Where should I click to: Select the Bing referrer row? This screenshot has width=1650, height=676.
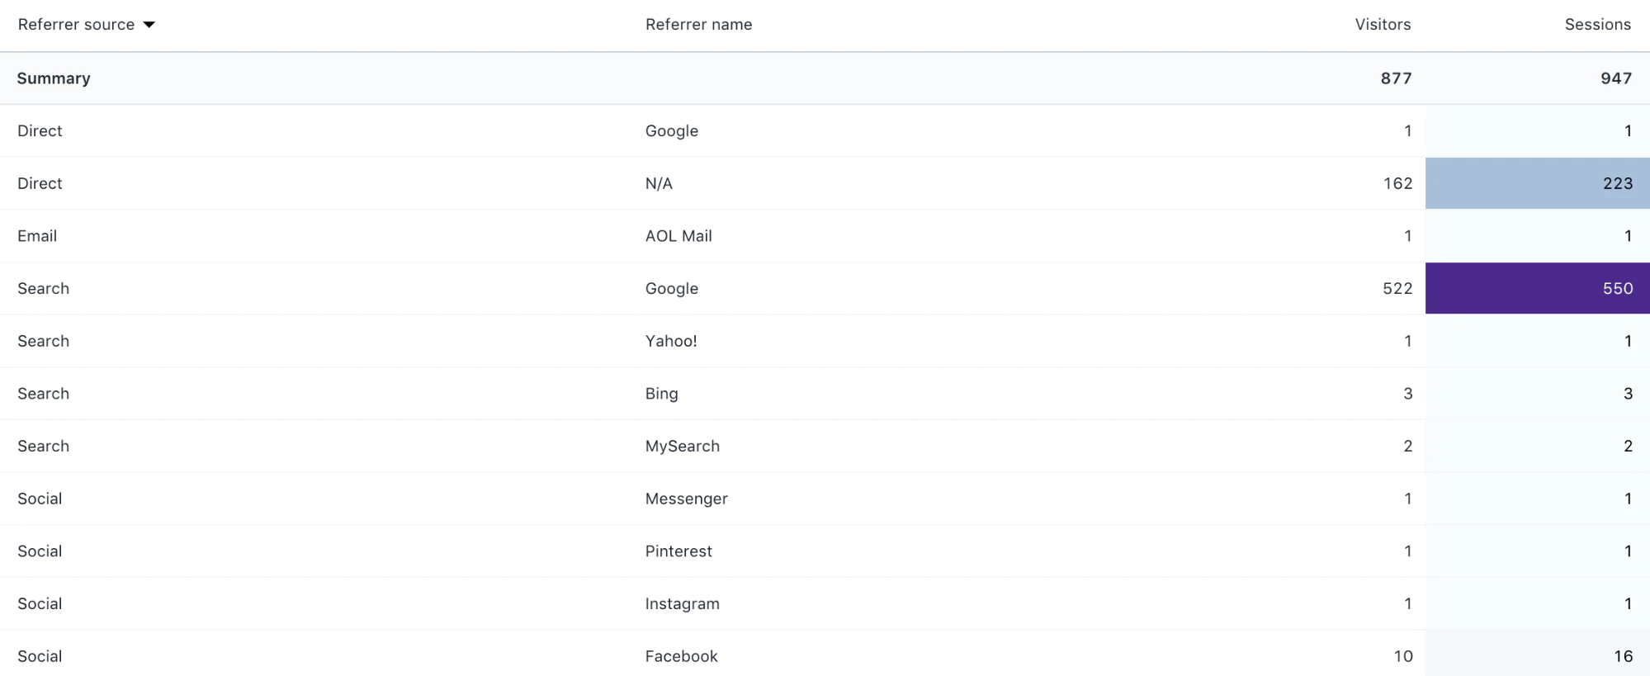click(x=661, y=394)
